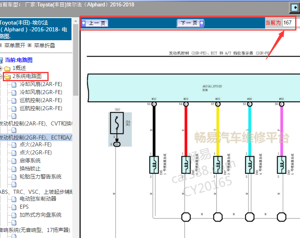Image resolution: width=300 pixels, height=238 pixels.
Task: Click document icon beside 冷却风扇(2AR-FE)
Action: click(14, 84)
